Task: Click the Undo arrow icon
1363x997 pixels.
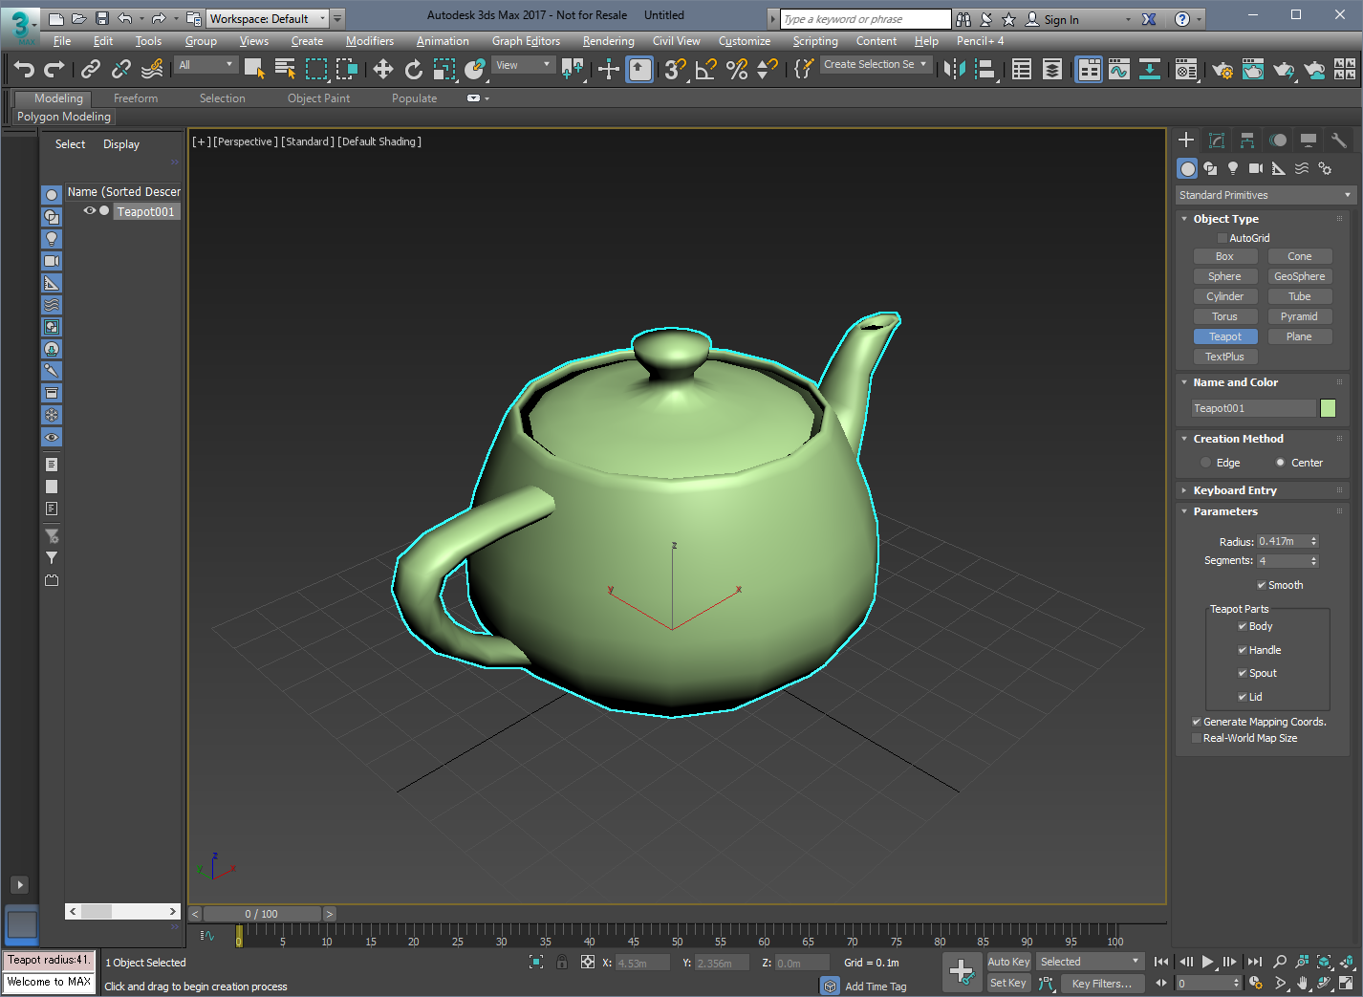Action: (24, 69)
